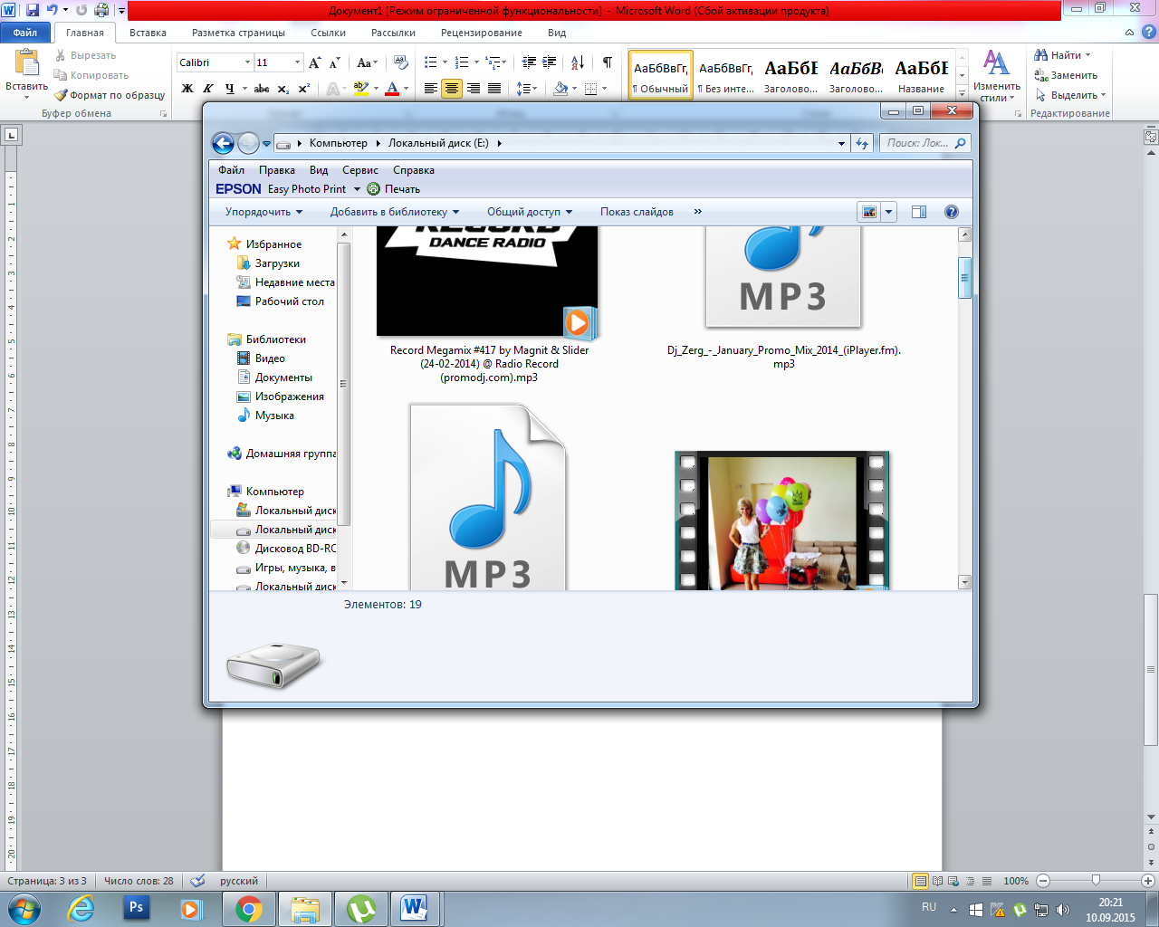Center the paragraph text
The image size is (1159, 927).
coord(452,89)
